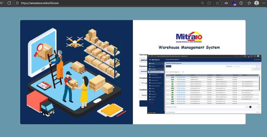Expand the PUTAWAY sidebar menu
The image size is (267, 137).
[x=156, y=91]
